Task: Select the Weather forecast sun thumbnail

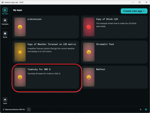Action: click(x=20, y=52)
